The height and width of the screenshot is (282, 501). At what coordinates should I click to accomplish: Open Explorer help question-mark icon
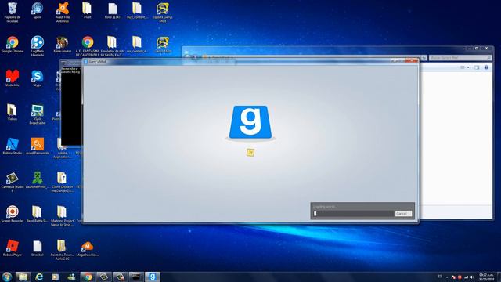(x=486, y=67)
